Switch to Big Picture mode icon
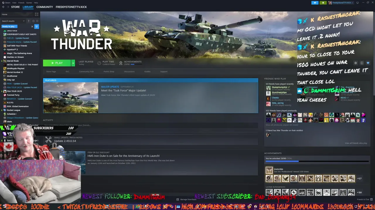The width and height of the screenshot is (375, 210). tap(357, 3)
